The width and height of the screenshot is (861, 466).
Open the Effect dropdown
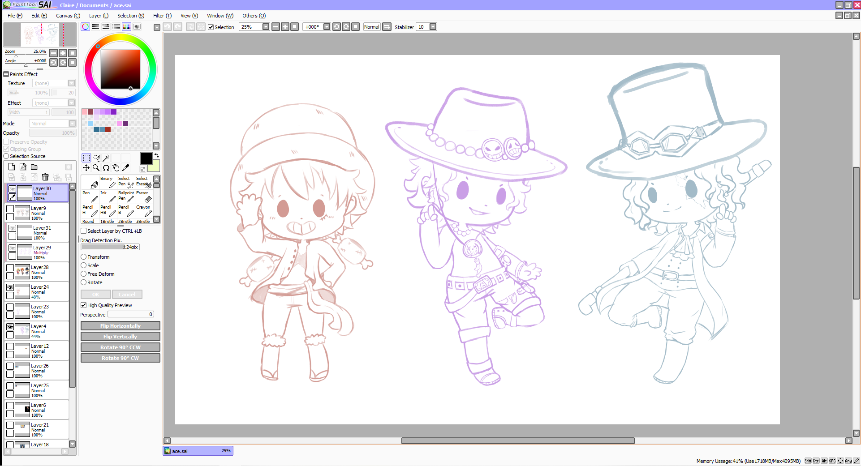click(x=71, y=103)
